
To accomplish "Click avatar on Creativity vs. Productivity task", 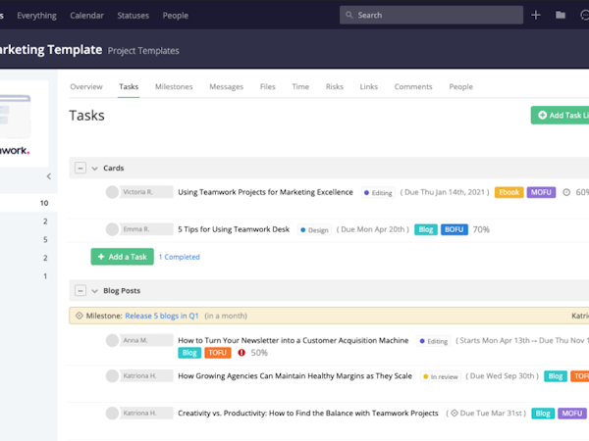I will [112, 413].
